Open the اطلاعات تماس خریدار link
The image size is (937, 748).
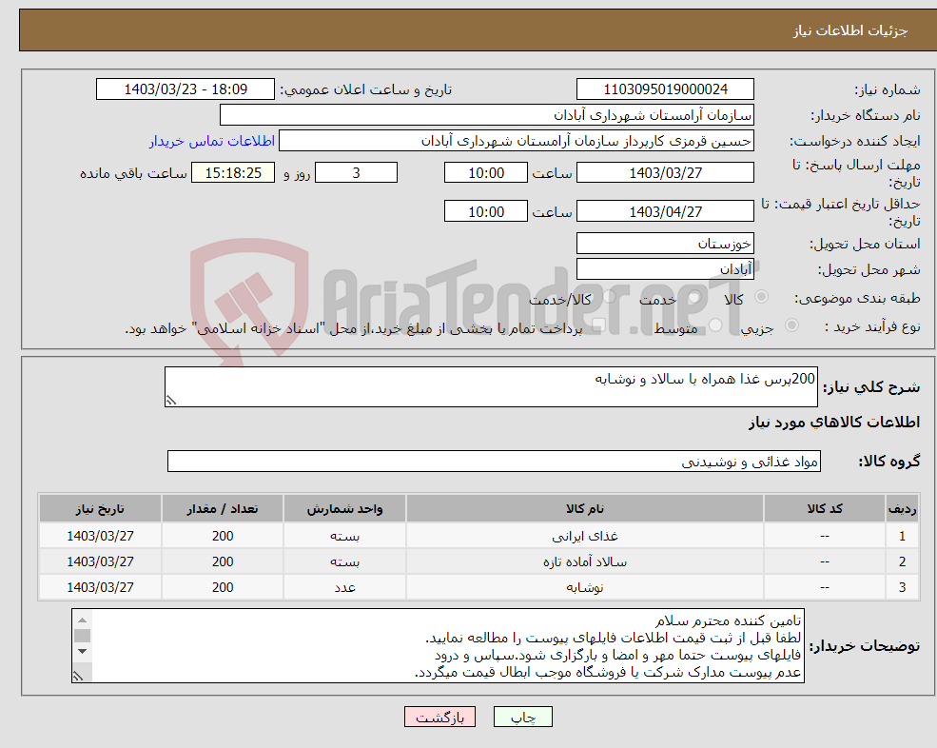(x=212, y=141)
